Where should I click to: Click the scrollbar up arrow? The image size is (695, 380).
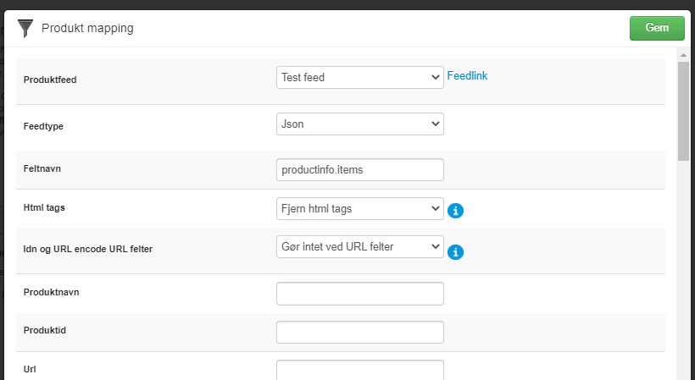[x=683, y=55]
